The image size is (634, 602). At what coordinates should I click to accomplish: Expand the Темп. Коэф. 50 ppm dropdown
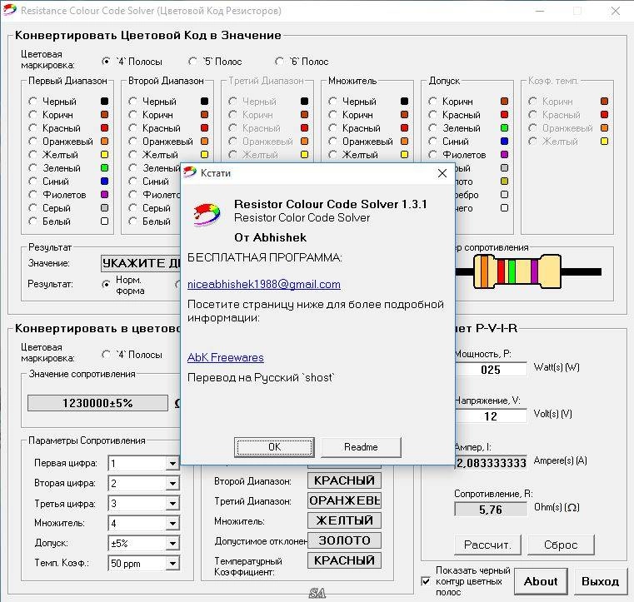[172, 563]
